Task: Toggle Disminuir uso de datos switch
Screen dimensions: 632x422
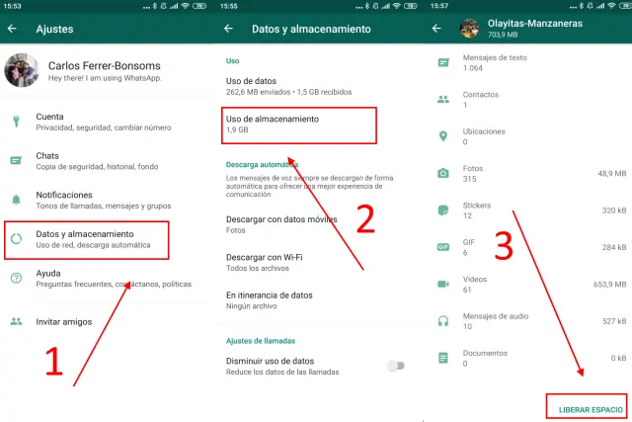Action: 395,366
